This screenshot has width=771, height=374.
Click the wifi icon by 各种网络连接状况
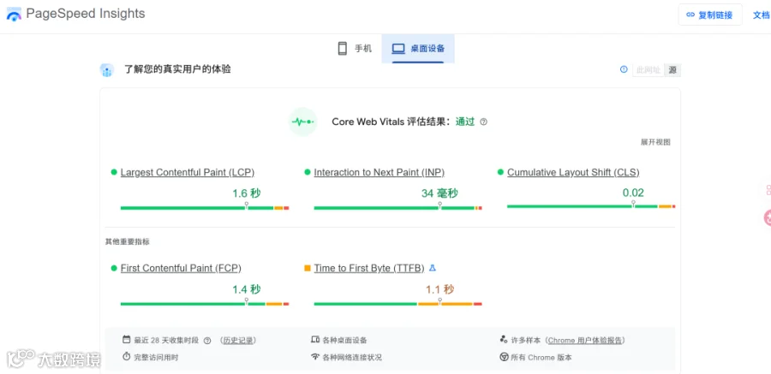(x=315, y=357)
